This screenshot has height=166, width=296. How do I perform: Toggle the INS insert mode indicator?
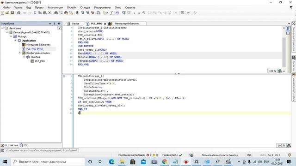(249, 155)
